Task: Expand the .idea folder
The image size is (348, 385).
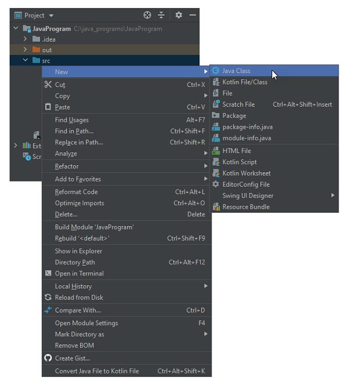Action: [26, 39]
